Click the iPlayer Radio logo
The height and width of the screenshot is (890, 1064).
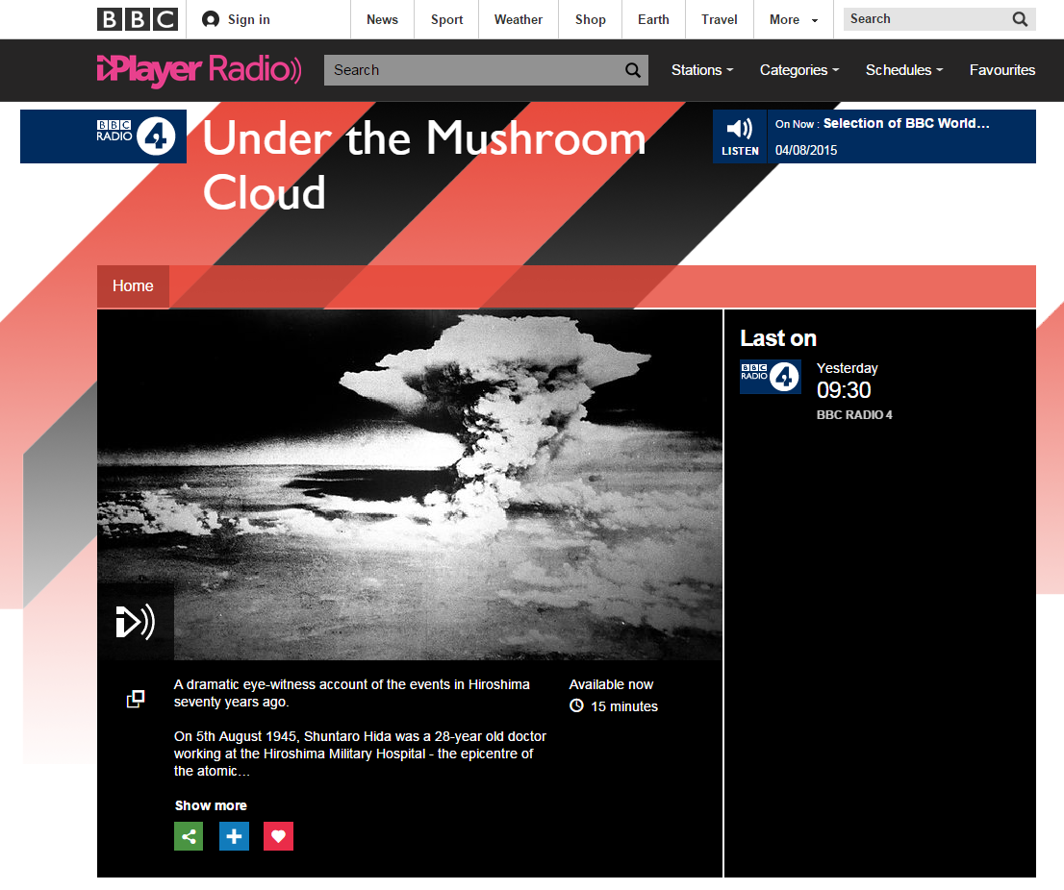(x=199, y=70)
